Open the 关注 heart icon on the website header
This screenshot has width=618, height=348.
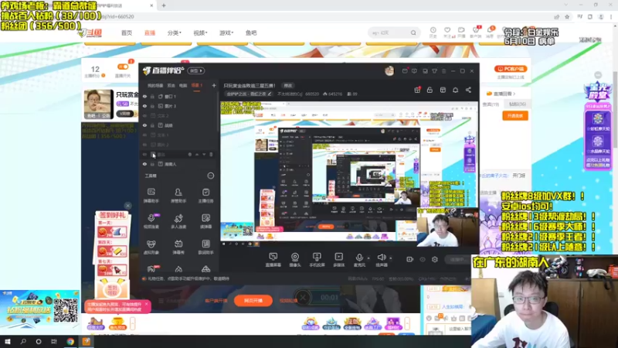click(447, 32)
